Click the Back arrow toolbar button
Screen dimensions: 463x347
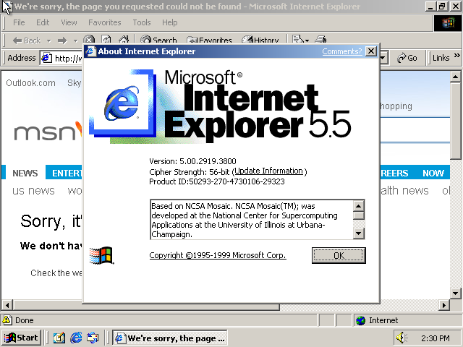tap(27, 40)
